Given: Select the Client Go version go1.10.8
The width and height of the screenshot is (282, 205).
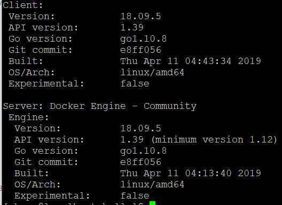Looking at the screenshot, I should (x=143, y=39).
